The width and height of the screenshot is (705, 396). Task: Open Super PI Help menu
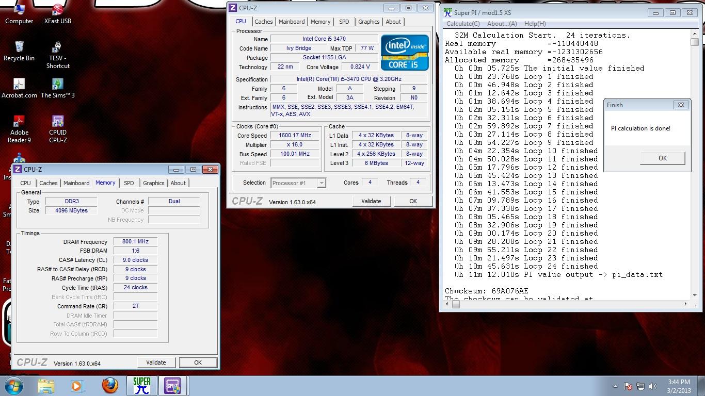click(x=535, y=24)
